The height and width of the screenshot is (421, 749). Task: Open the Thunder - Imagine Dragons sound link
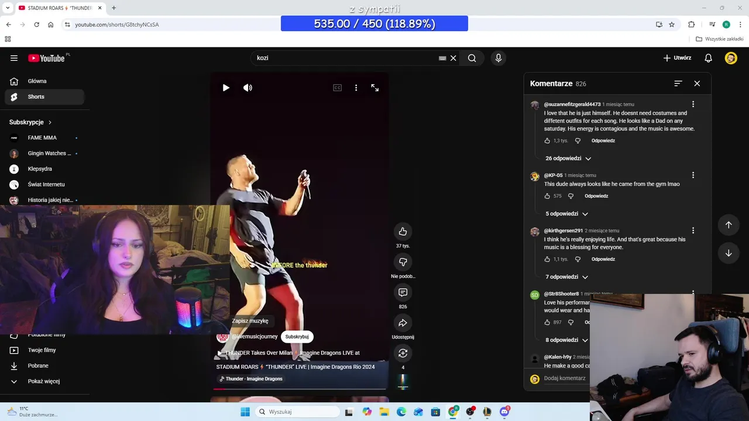click(x=250, y=379)
